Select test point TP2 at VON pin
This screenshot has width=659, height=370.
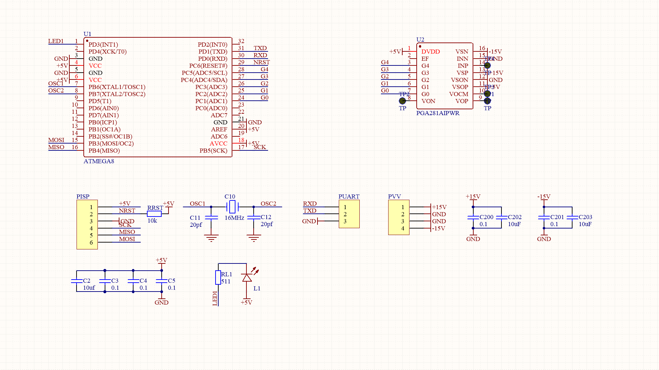pyautogui.click(x=402, y=101)
